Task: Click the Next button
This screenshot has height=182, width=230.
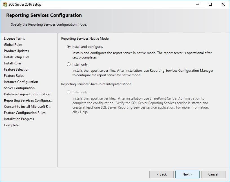Action: (187, 174)
